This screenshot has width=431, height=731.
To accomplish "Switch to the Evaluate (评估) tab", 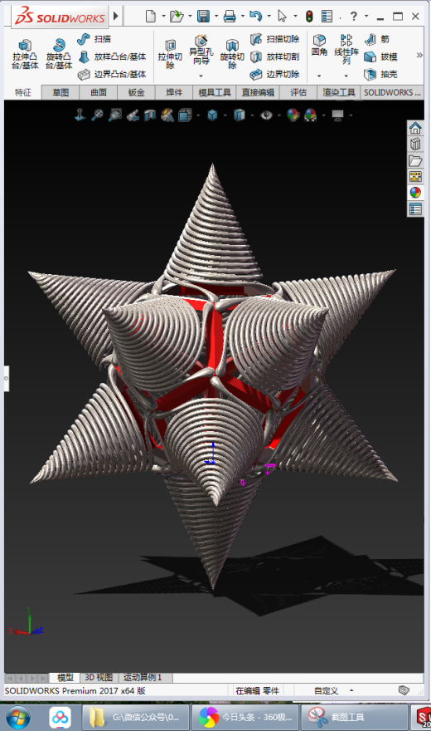I will point(298,92).
